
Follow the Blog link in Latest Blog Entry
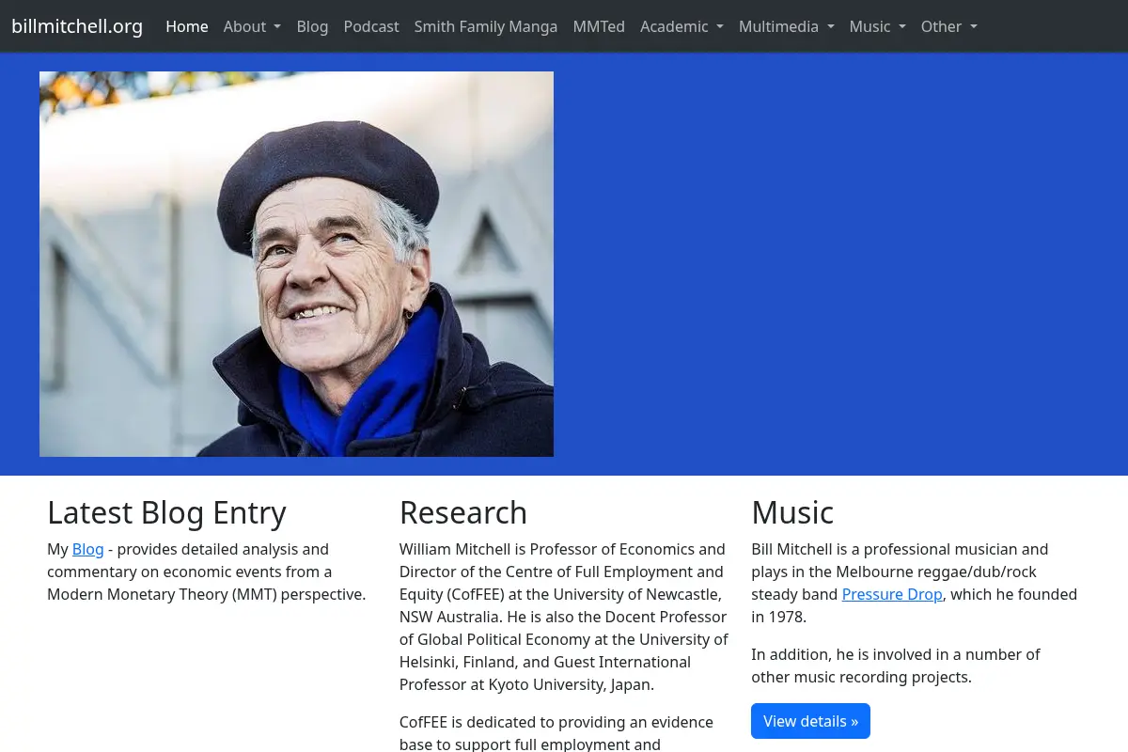[87, 549]
